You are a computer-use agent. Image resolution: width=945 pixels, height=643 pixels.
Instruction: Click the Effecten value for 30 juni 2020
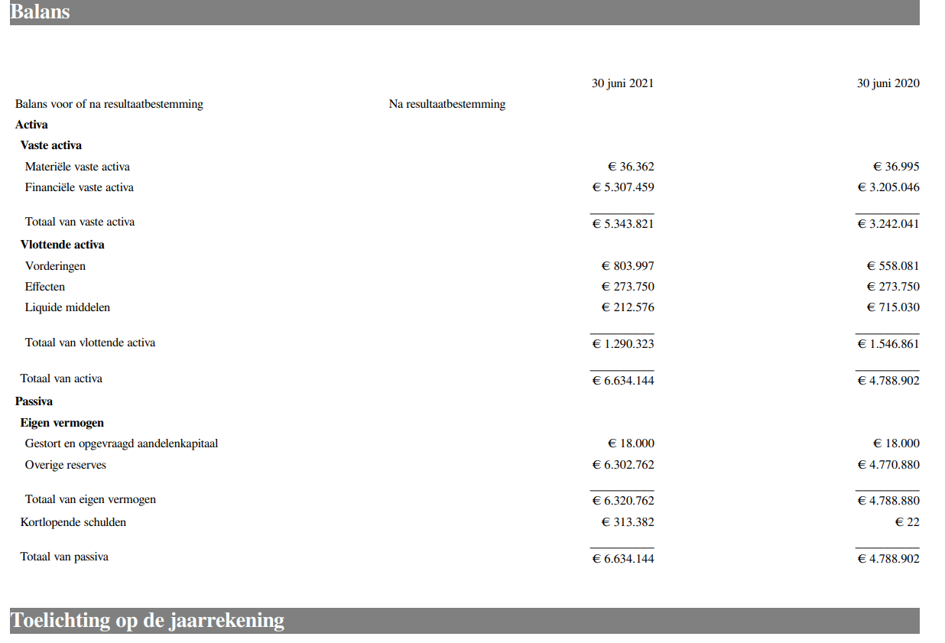(893, 287)
